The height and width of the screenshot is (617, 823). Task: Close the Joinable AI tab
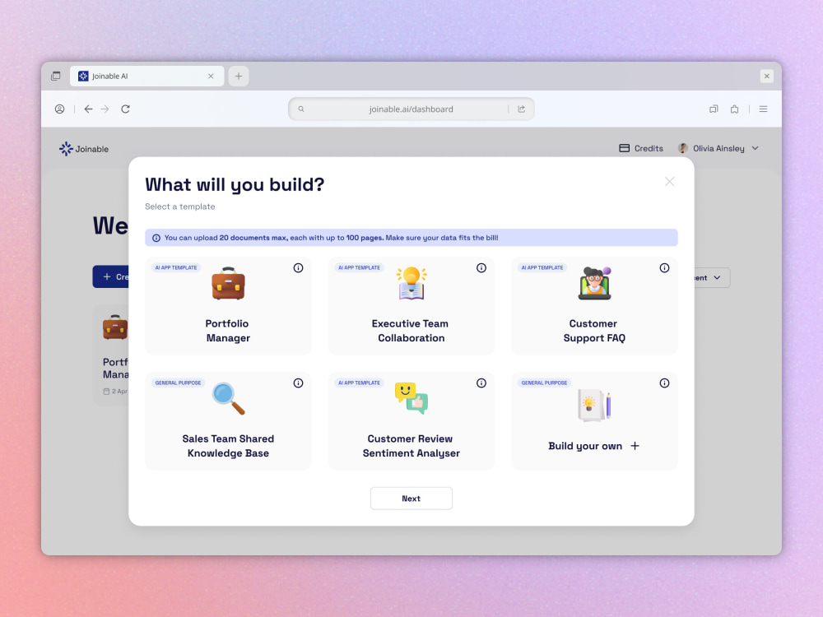211,76
